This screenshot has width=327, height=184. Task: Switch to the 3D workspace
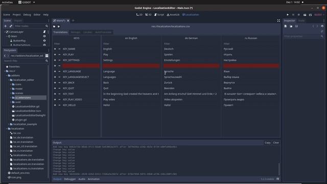coord(148,15)
